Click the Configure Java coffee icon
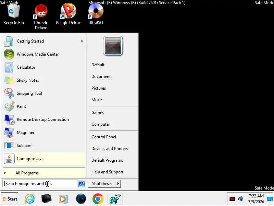Screen dimensions: 274x206 pos(9,159)
